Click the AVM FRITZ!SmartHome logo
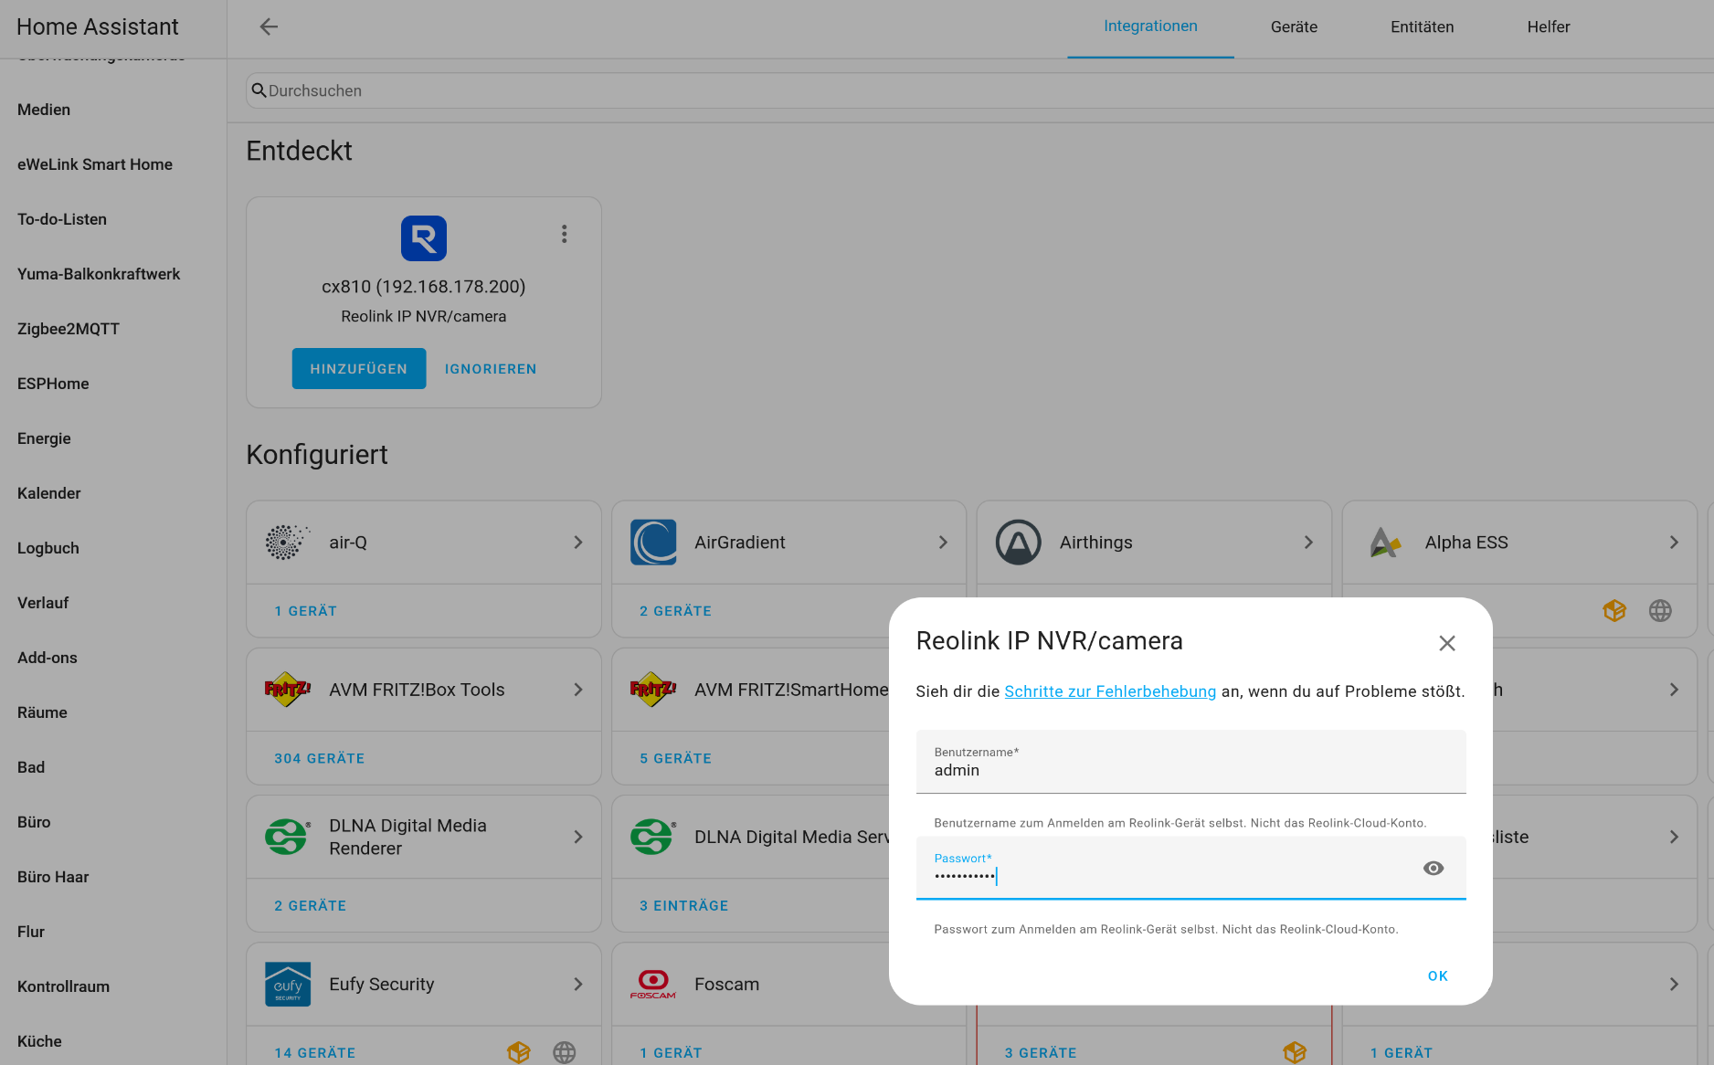Image resolution: width=1714 pixels, height=1065 pixels. 653,690
